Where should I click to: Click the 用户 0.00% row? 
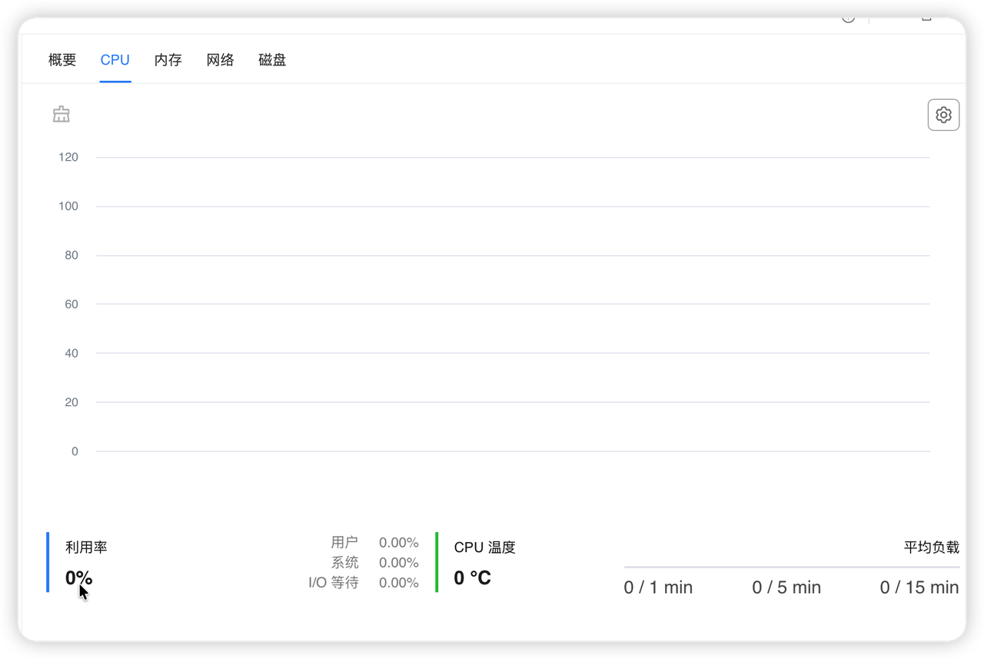coord(375,543)
